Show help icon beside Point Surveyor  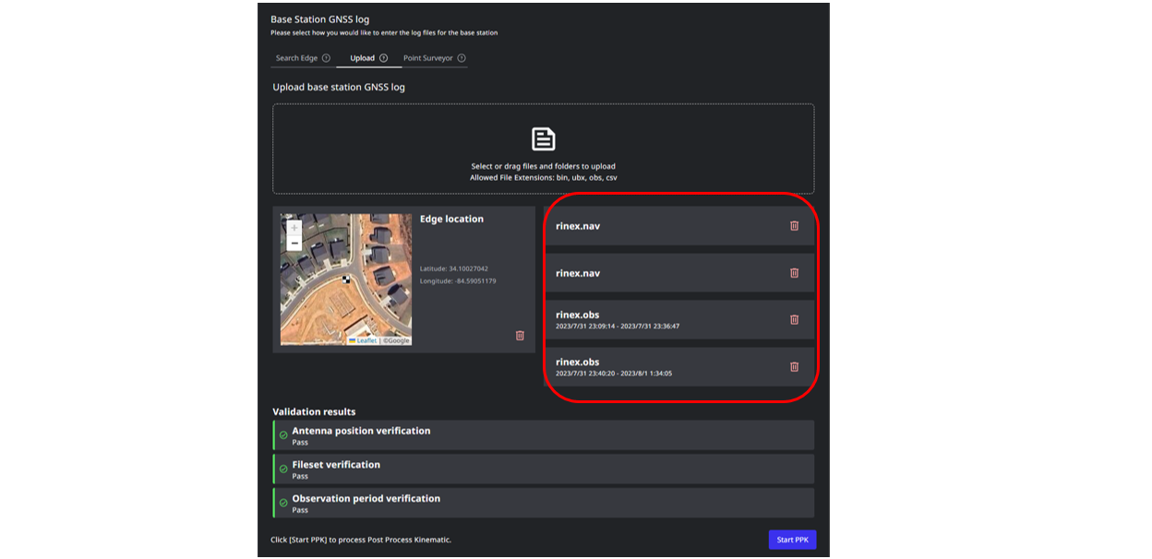(x=462, y=58)
